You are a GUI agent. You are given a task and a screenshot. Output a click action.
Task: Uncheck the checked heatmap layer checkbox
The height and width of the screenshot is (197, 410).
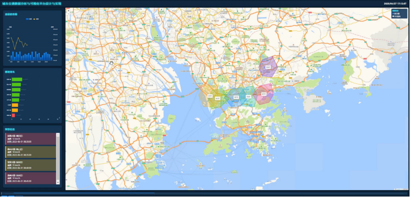point(393,13)
